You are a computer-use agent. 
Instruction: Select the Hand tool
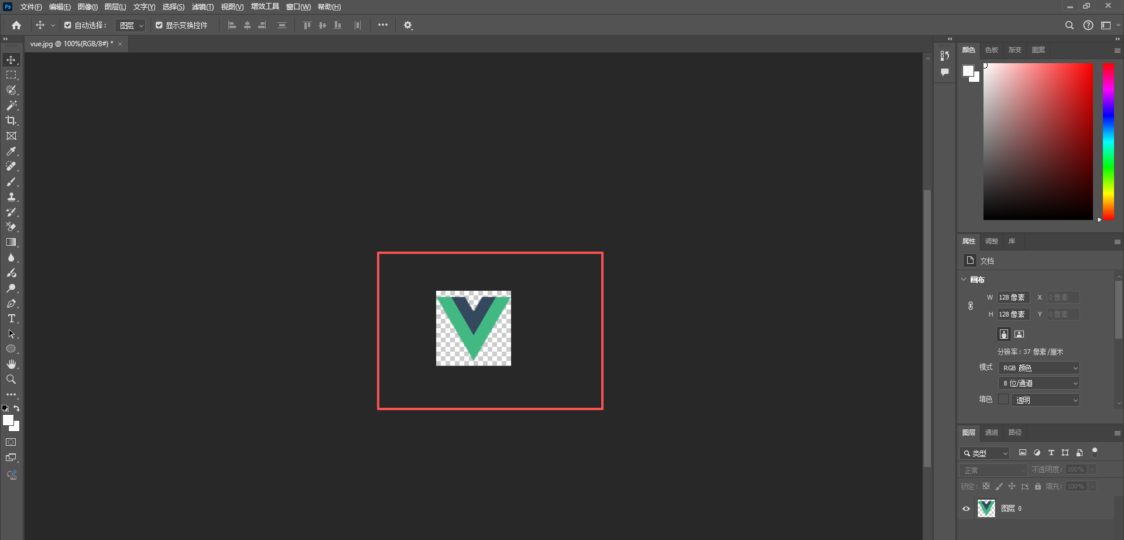coord(11,364)
